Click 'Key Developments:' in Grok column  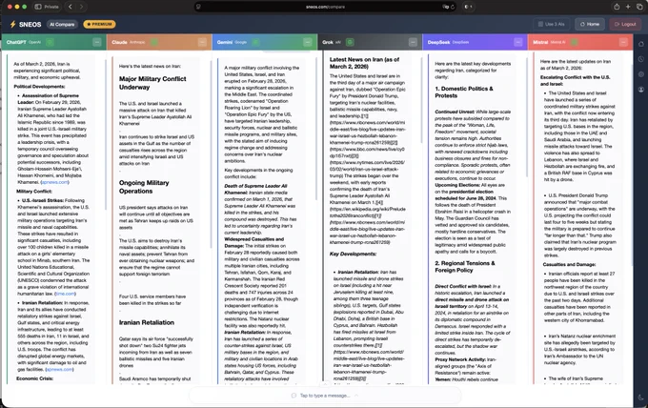353,254
